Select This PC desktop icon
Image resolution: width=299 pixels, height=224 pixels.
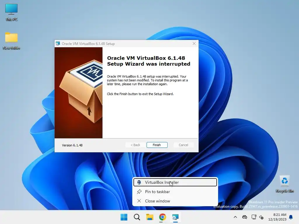[11, 12]
